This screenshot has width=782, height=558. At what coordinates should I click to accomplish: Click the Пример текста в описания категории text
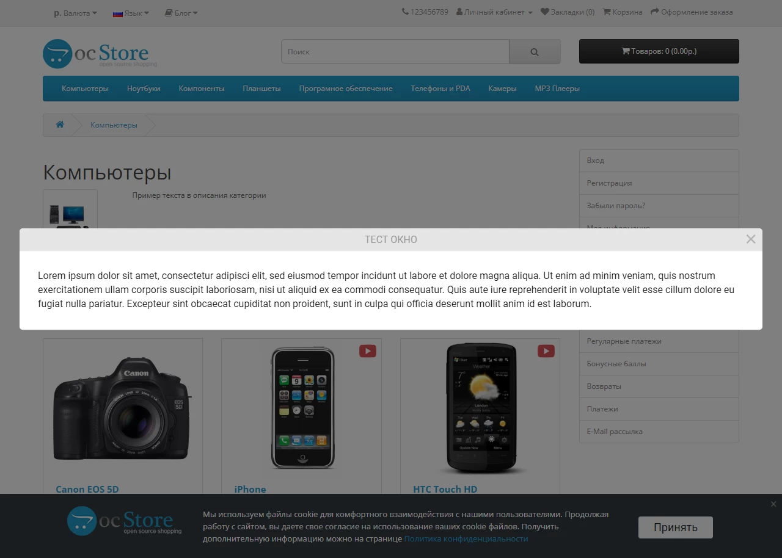coord(199,195)
